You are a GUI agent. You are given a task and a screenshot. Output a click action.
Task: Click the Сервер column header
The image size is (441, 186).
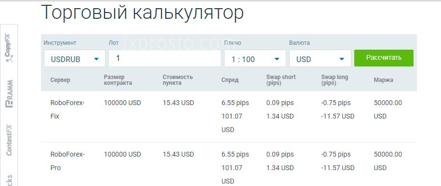[60, 80]
